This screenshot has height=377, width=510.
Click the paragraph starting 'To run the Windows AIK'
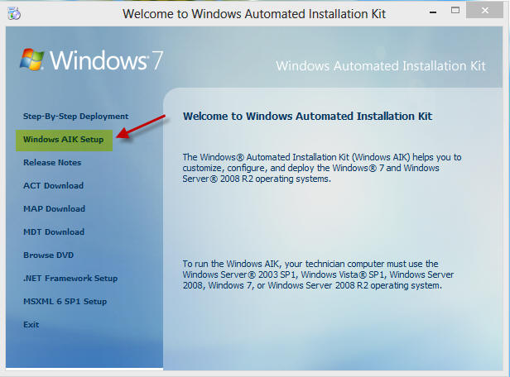(x=318, y=274)
